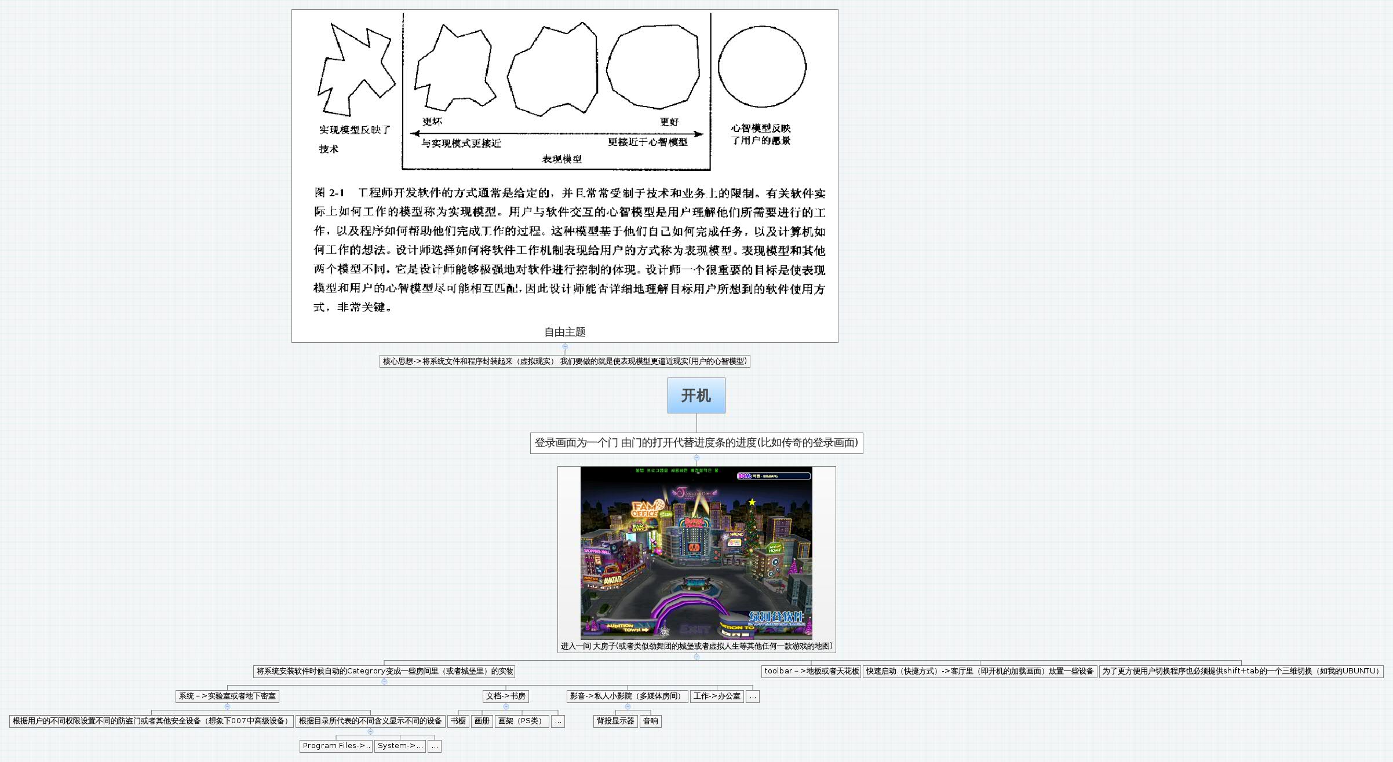The width and height of the screenshot is (1393, 762).
Task: Select the System-> topic node
Action: tap(400, 746)
